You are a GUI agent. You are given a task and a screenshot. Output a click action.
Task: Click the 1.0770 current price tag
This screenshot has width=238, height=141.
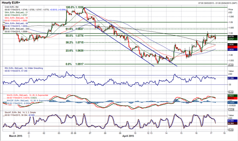pyautogui.click(x=233, y=36)
